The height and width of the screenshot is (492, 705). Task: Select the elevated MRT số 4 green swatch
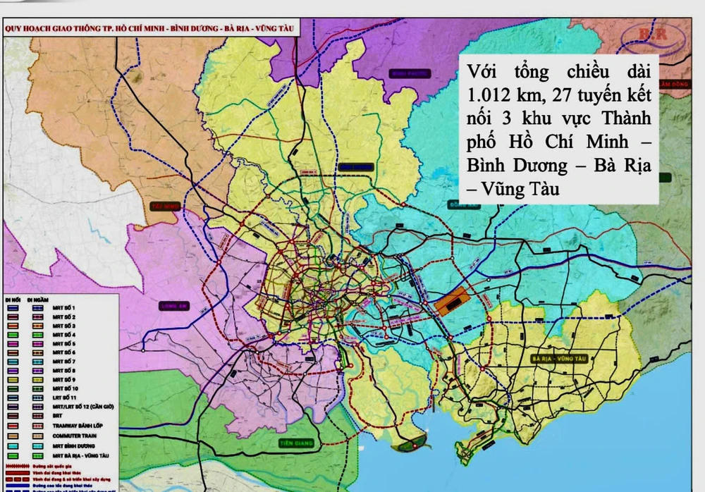pos(14,335)
